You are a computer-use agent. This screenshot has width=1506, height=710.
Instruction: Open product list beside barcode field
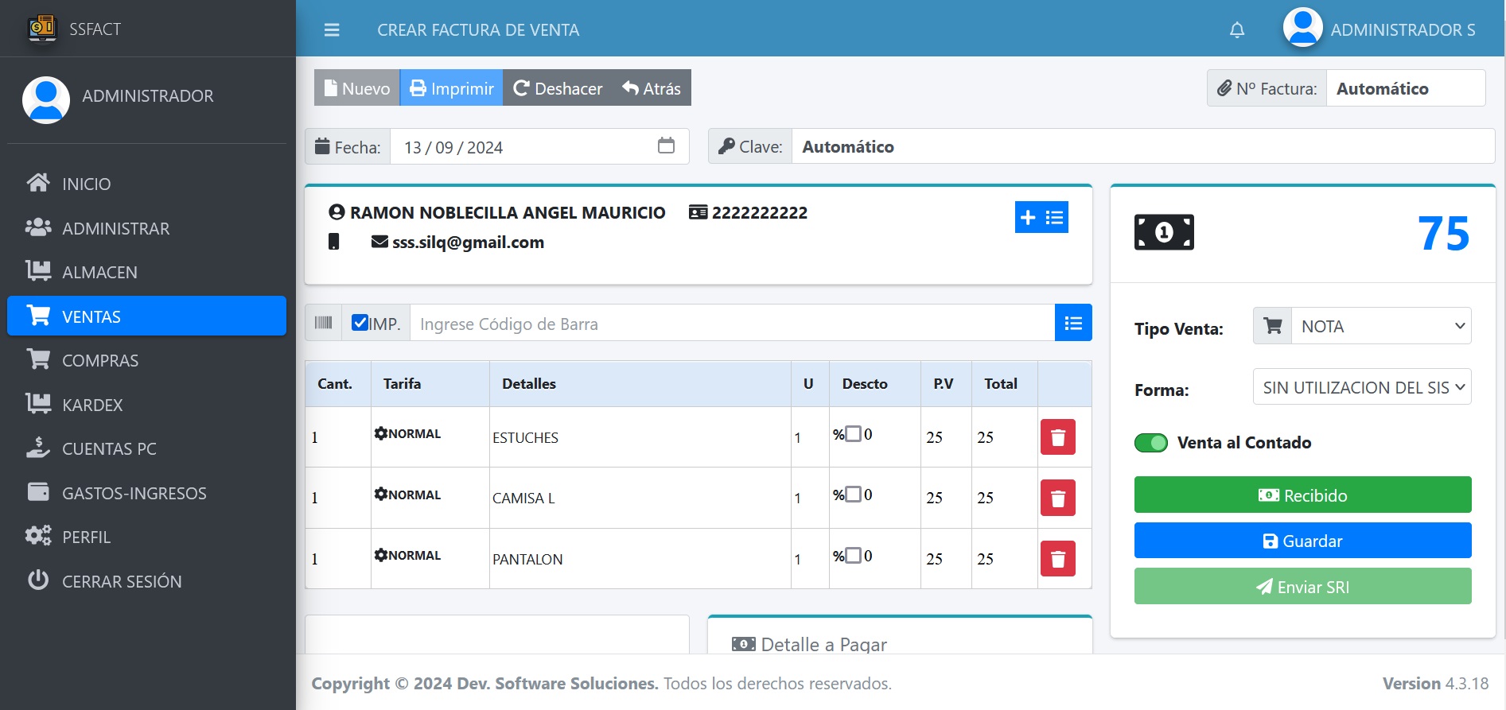[x=1072, y=323]
